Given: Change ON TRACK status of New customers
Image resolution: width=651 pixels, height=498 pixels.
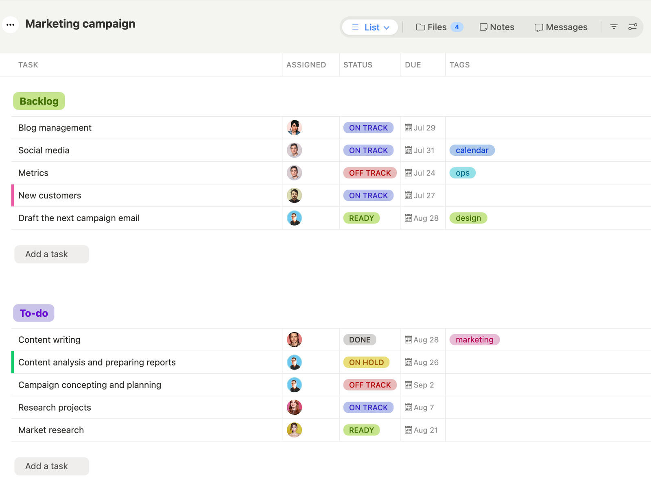Looking at the screenshot, I should (x=368, y=196).
